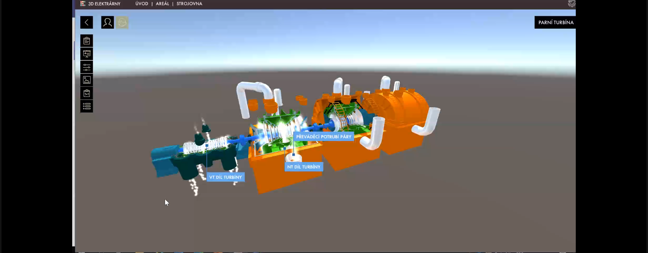The width and height of the screenshot is (648, 253).
Task: Go back with the left arrow button
Action: pos(86,22)
